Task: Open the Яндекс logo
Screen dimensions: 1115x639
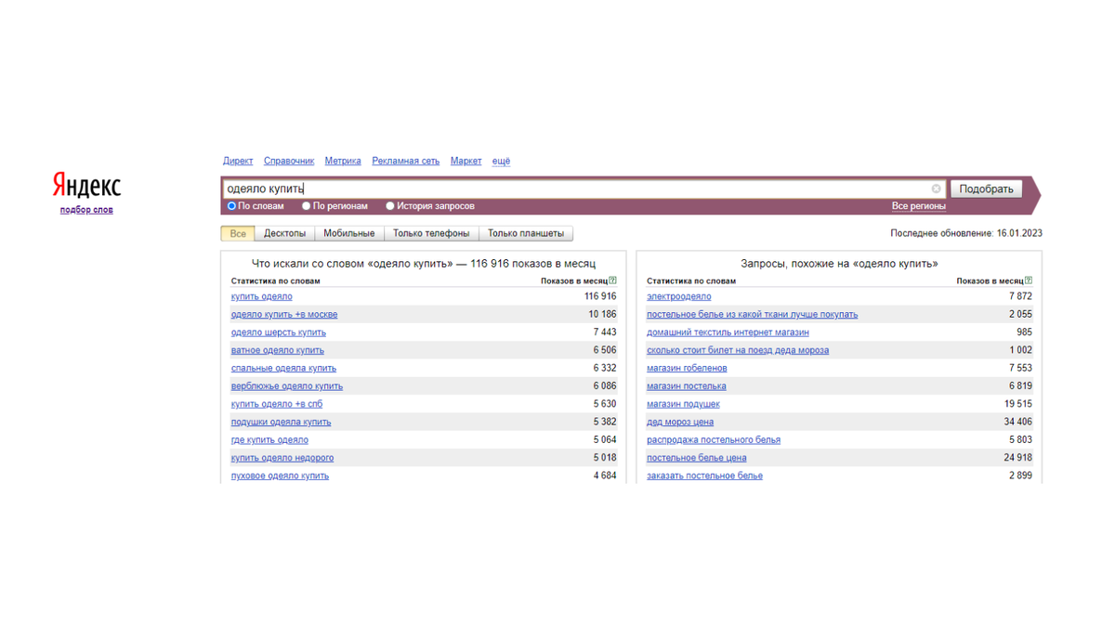Action: click(x=86, y=186)
